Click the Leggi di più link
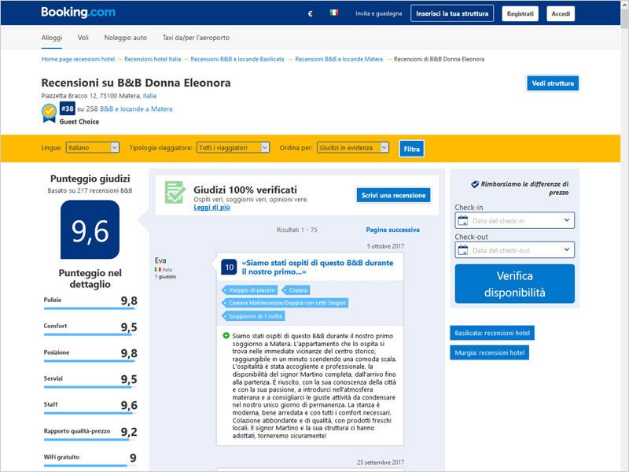Viewport: 629px width, 472px height. 212,207
